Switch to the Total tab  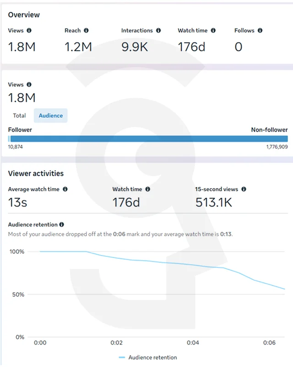19,116
